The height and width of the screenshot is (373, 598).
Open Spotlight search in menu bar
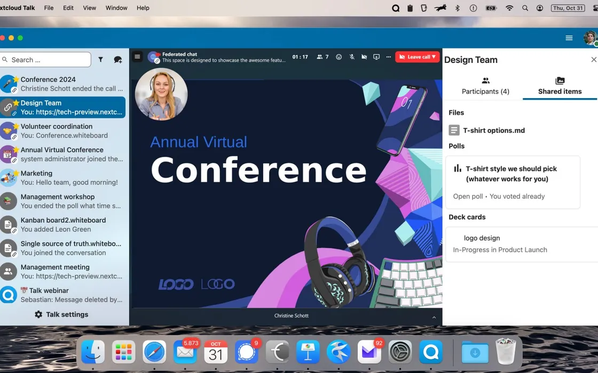pyautogui.click(x=525, y=8)
